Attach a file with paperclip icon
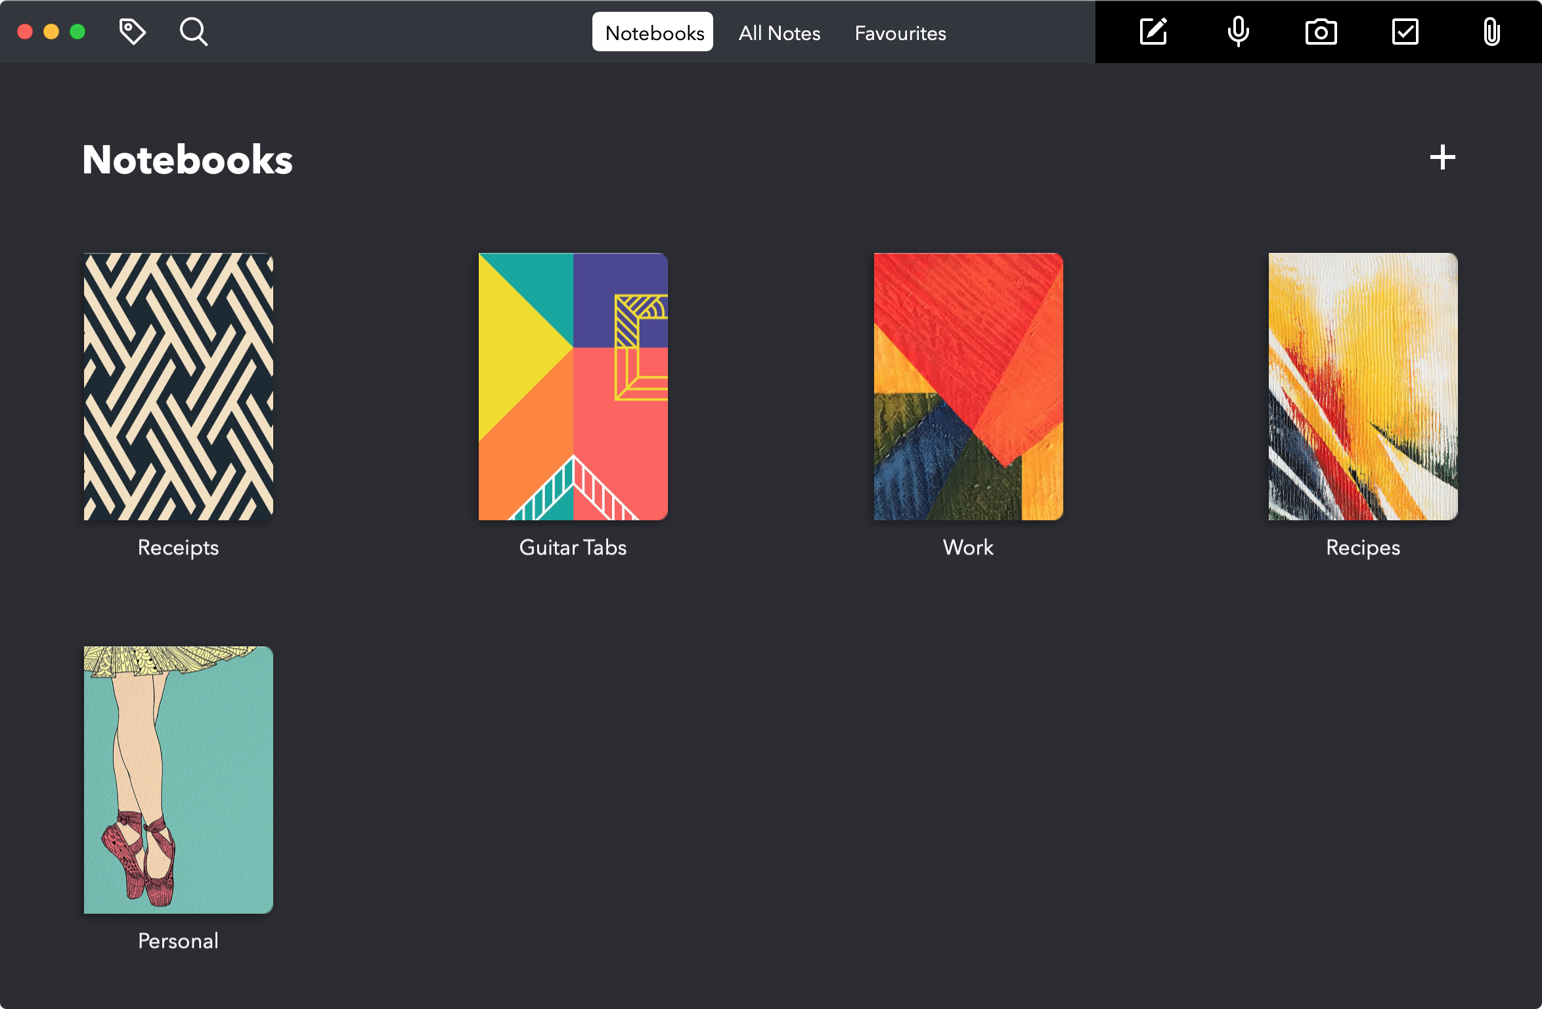 coord(1491,32)
